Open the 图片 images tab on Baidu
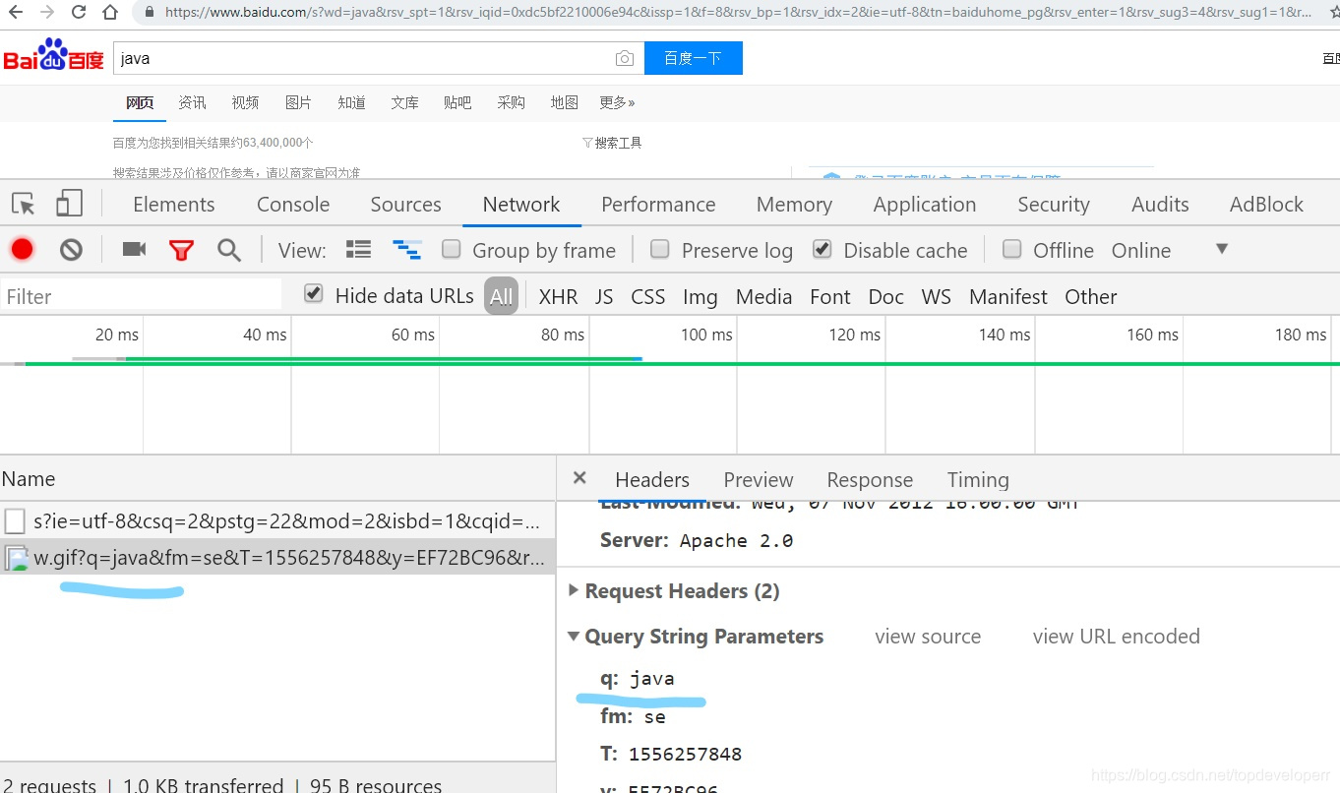The width and height of the screenshot is (1340, 793). click(298, 102)
